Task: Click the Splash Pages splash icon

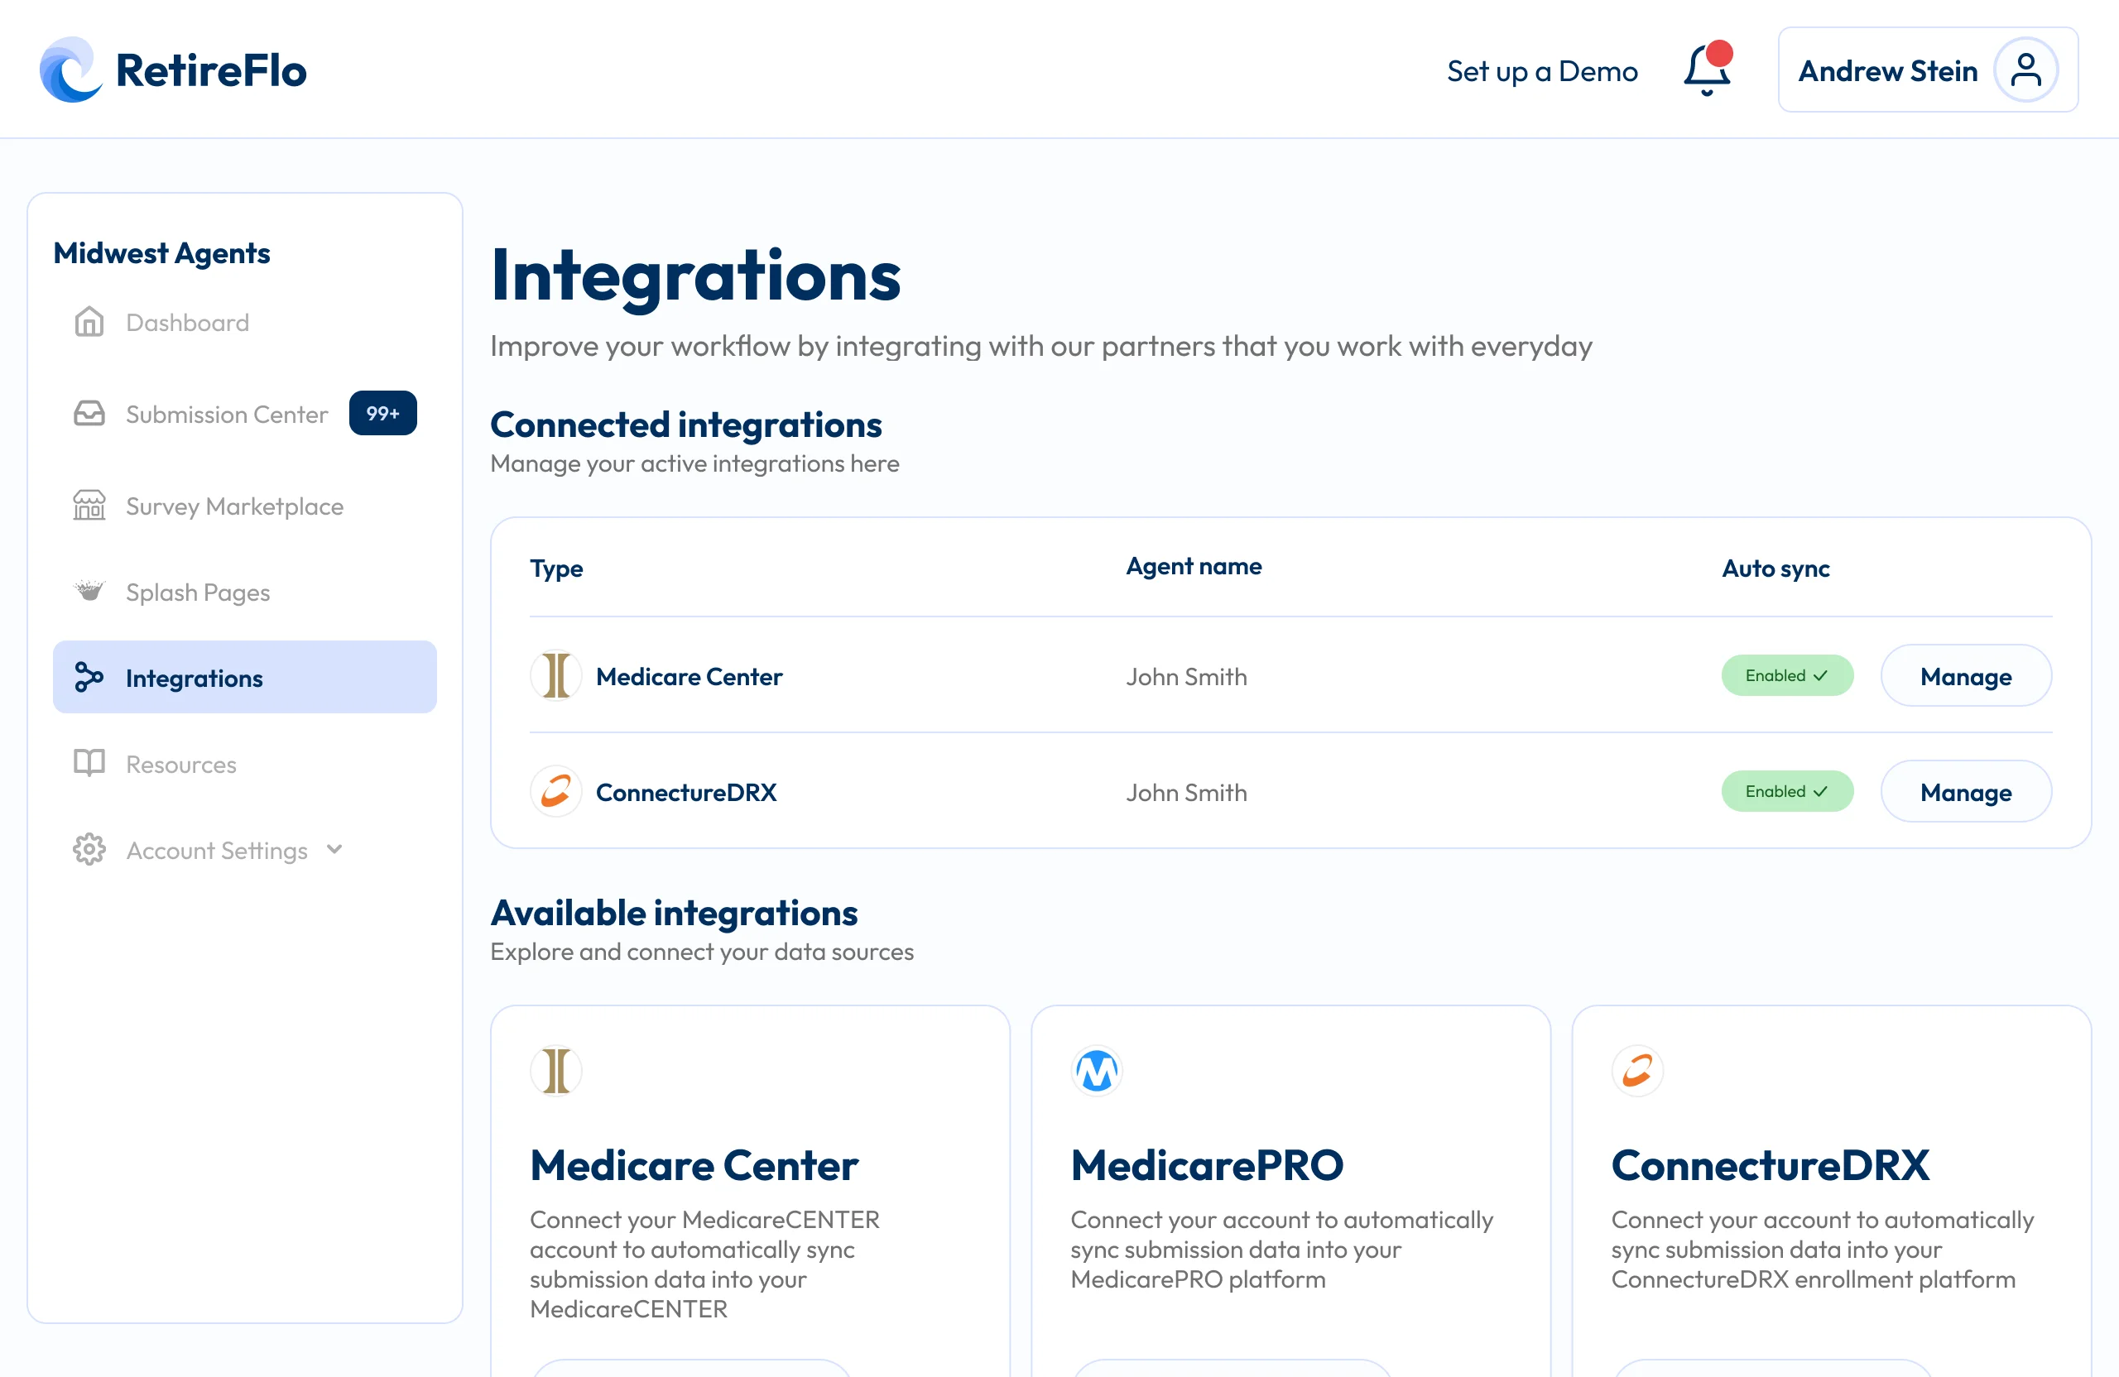Action: [x=89, y=591]
